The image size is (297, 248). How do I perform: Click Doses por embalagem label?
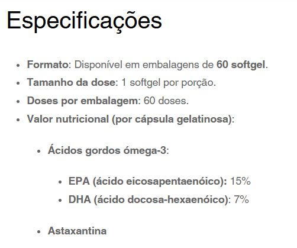[82, 101]
